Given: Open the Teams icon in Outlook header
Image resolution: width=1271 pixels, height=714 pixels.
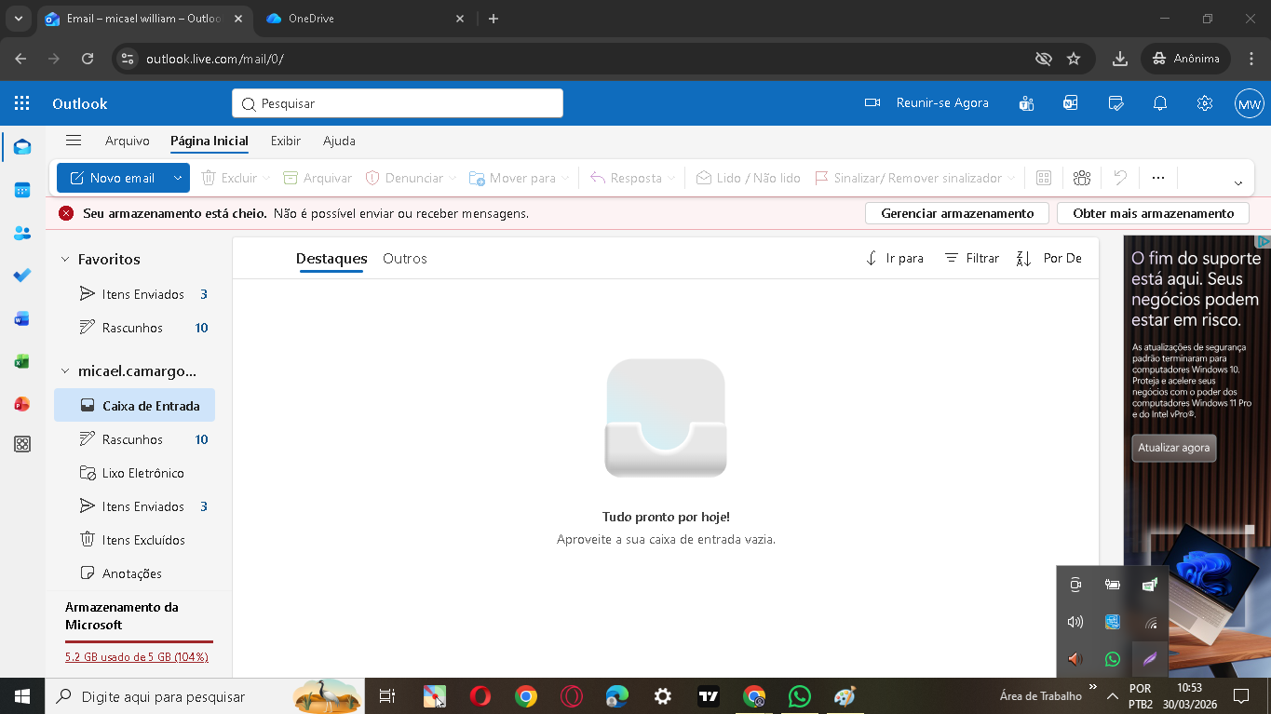Looking at the screenshot, I should click(1027, 103).
